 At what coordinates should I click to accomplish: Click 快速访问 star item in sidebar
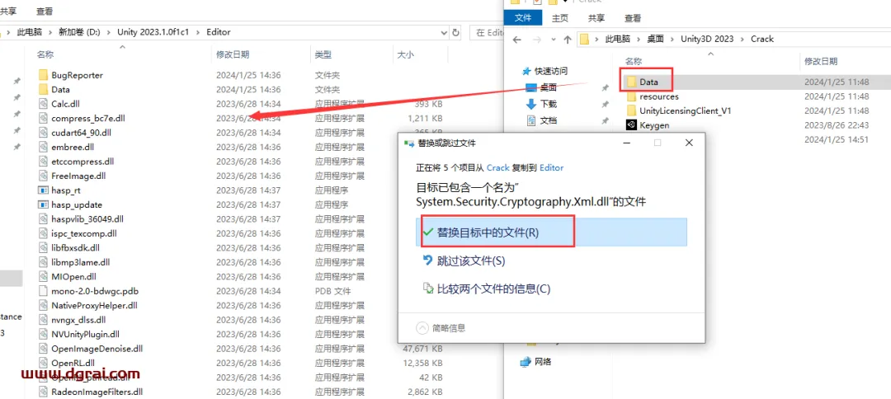tap(544, 71)
